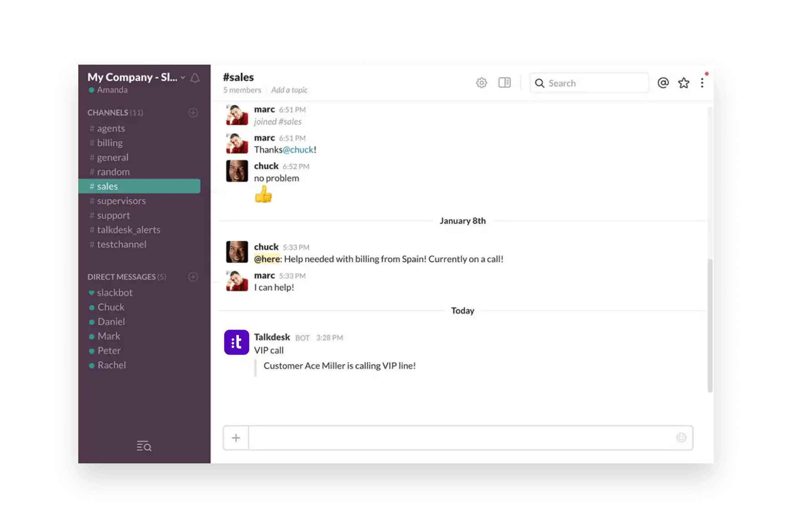Switch to the talkdesk_alerts channel
This screenshot has width=792, height=528.
[x=128, y=230]
